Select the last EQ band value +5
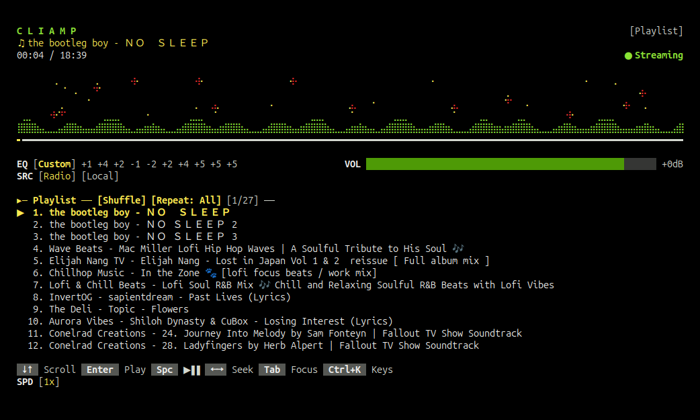Image resolution: width=700 pixels, height=420 pixels. pyautogui.click(x=232, y=164)
